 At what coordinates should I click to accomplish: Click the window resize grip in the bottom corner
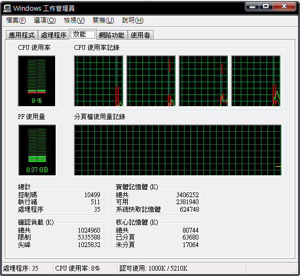(x=295, y=270)
